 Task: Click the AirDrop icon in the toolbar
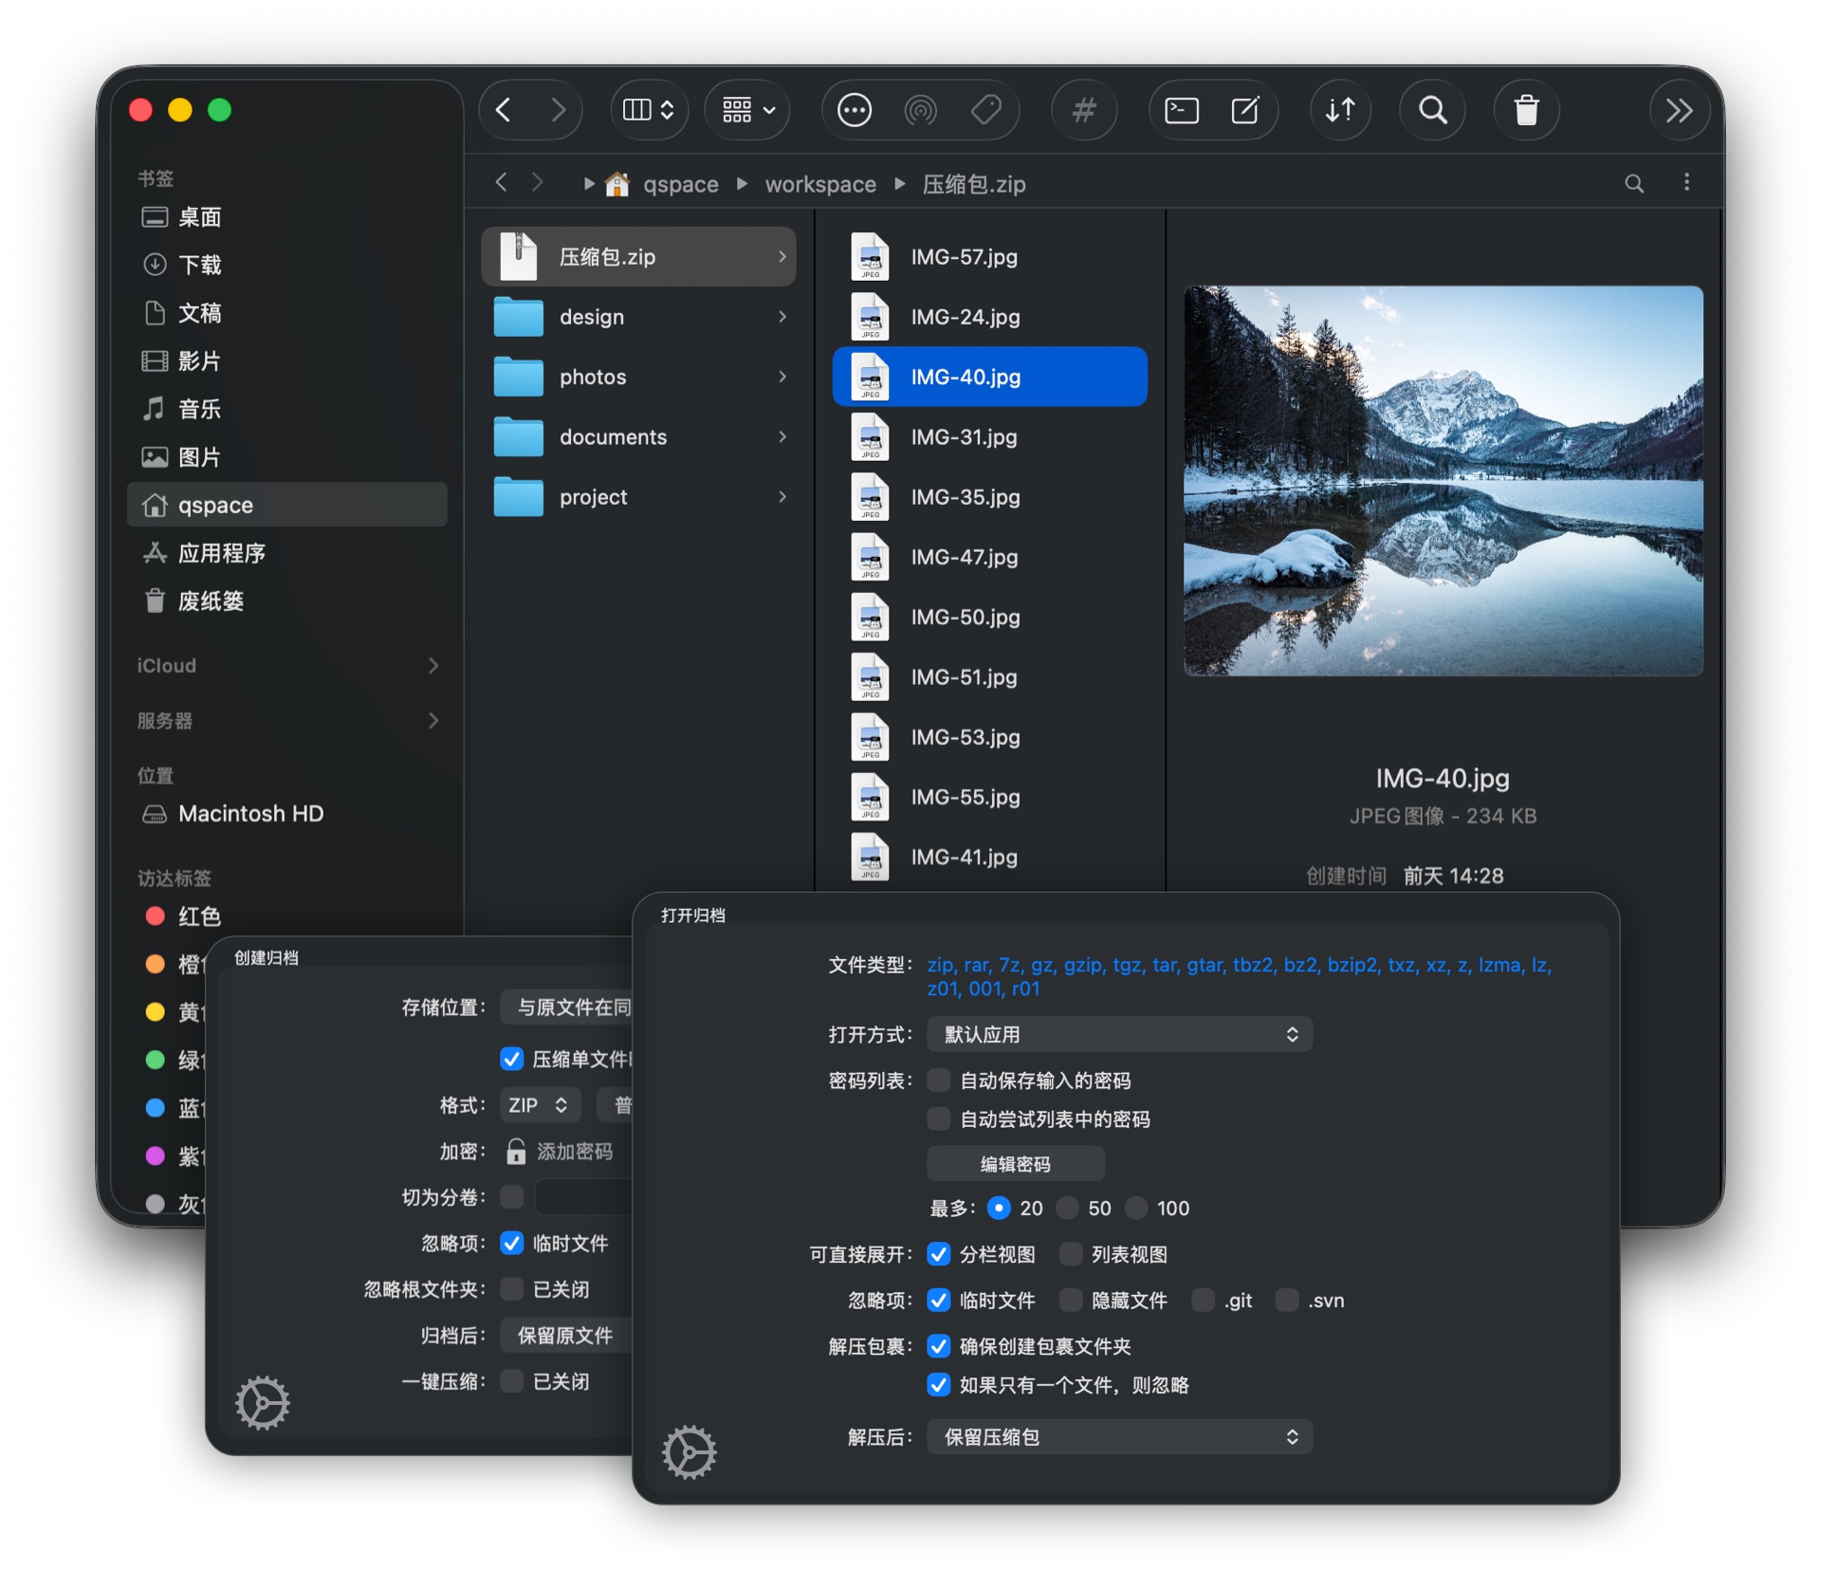tap(920, 110)
